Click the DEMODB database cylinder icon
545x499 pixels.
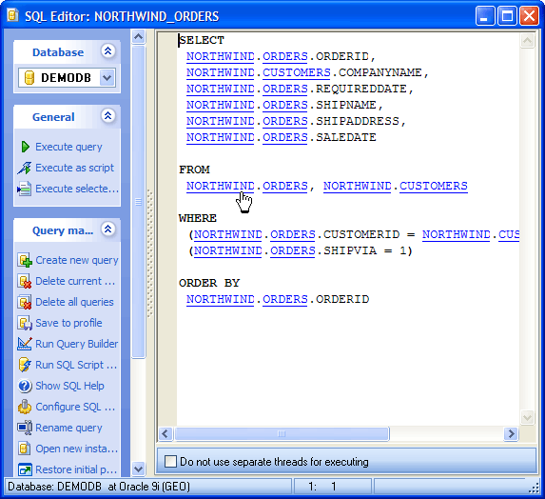[x=29, y=77]
